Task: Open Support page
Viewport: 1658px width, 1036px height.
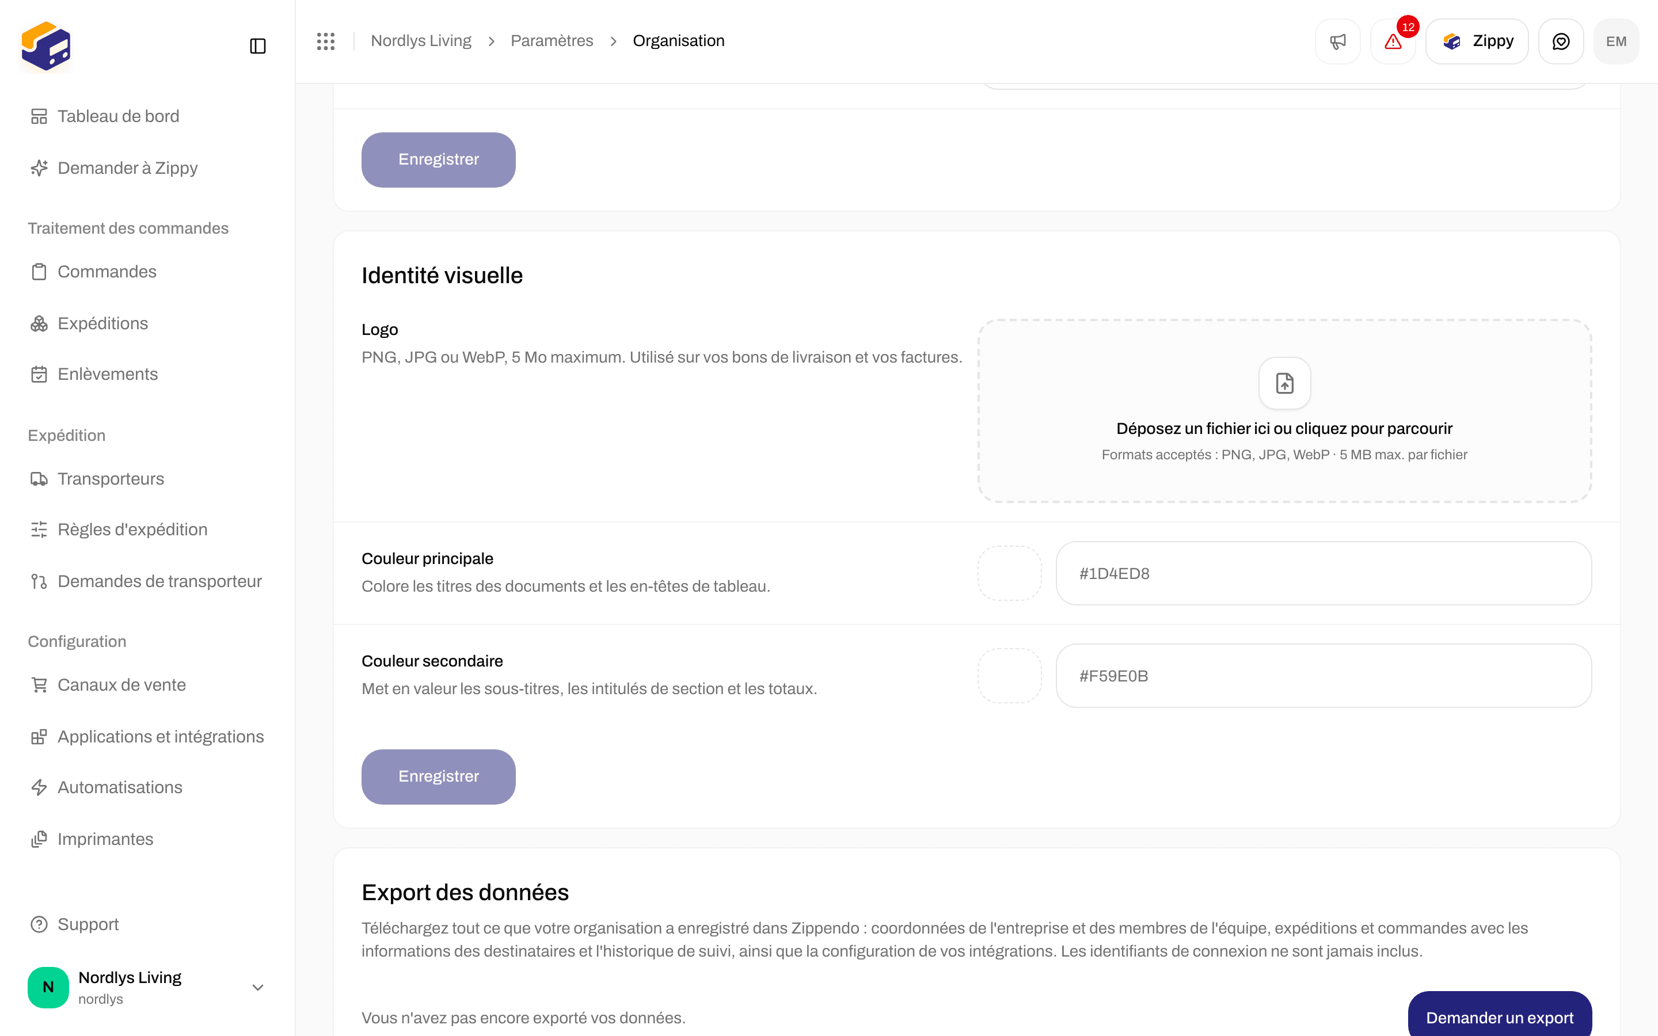Action: pos(75,924)
